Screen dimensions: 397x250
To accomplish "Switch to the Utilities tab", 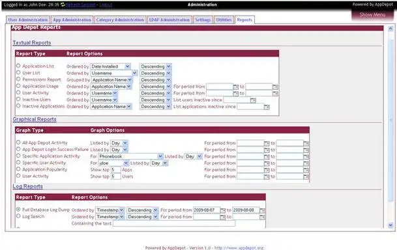I will point(224,20).
